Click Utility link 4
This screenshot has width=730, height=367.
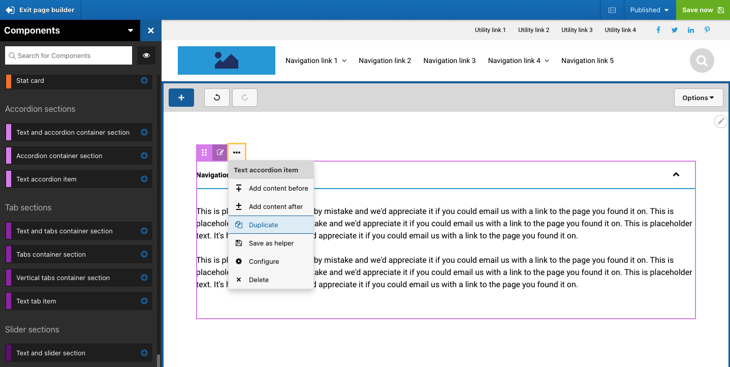pos(620,30)
